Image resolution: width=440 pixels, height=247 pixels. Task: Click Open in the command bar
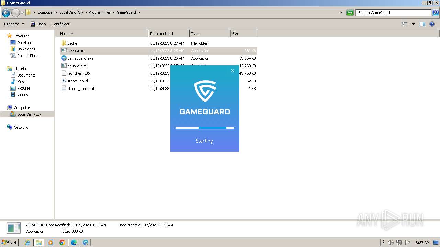point(38,24)
